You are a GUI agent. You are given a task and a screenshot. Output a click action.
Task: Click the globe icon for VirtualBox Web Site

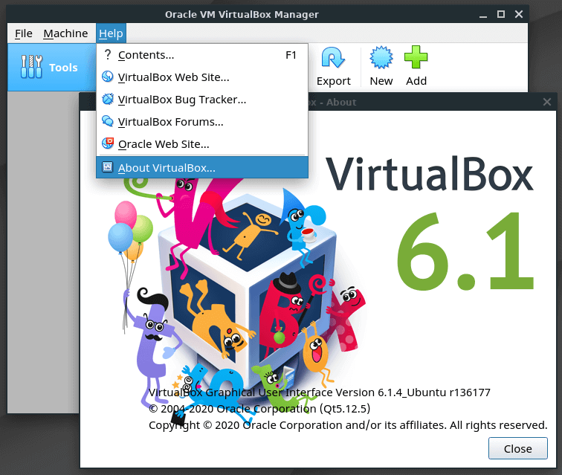pos(107,77)
